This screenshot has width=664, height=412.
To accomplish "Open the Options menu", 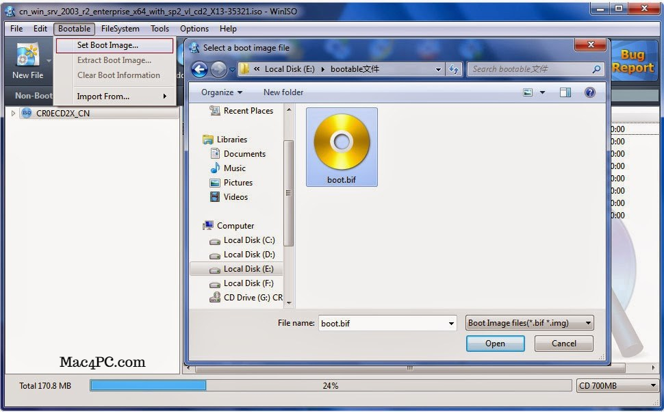I will (x=194, y=28).
